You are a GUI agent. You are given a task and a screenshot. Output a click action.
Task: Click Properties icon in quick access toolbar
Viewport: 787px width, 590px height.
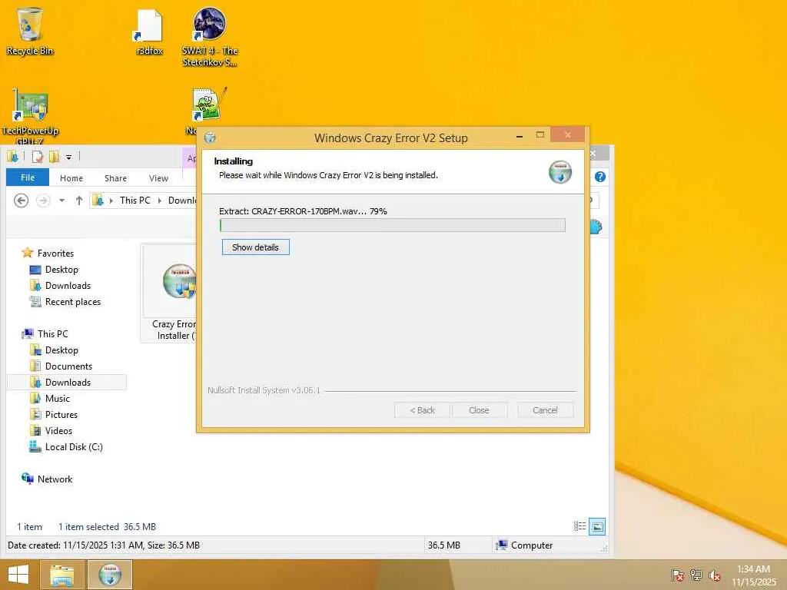click(x=37, y=157)
